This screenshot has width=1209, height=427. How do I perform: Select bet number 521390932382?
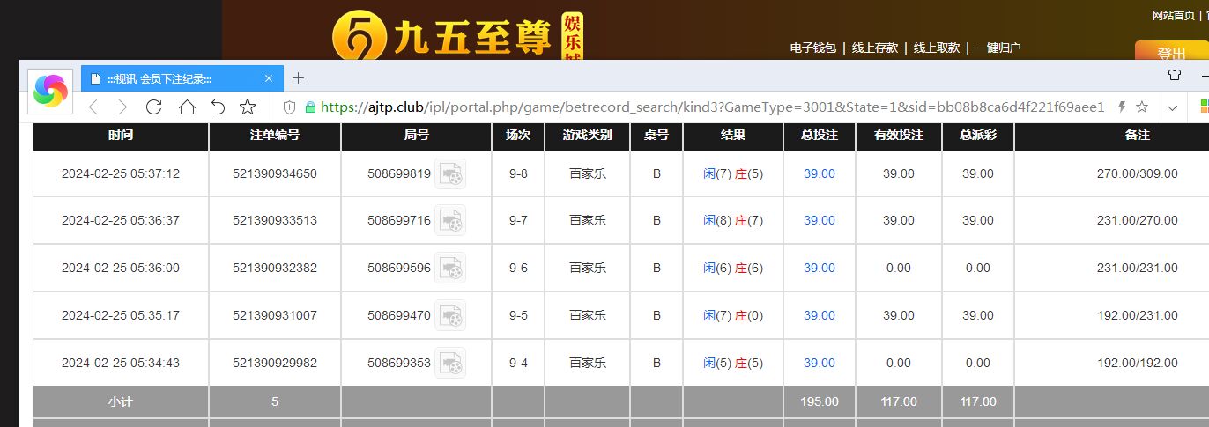(275, 268)
